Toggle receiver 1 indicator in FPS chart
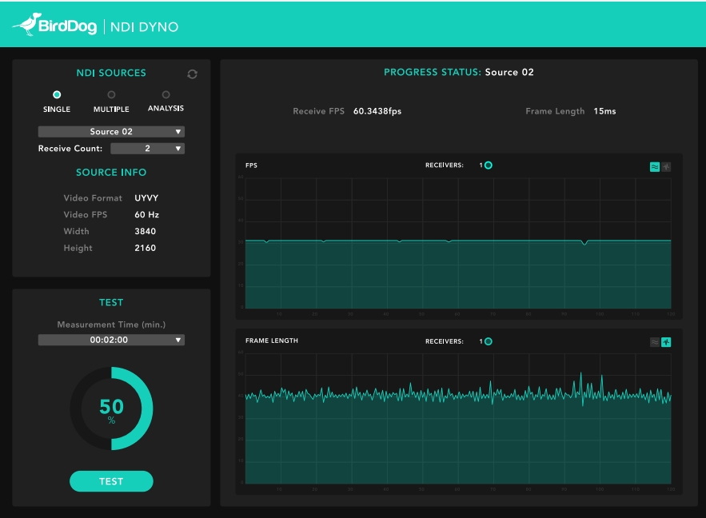 pyautogui.click(x=488, y=165)
